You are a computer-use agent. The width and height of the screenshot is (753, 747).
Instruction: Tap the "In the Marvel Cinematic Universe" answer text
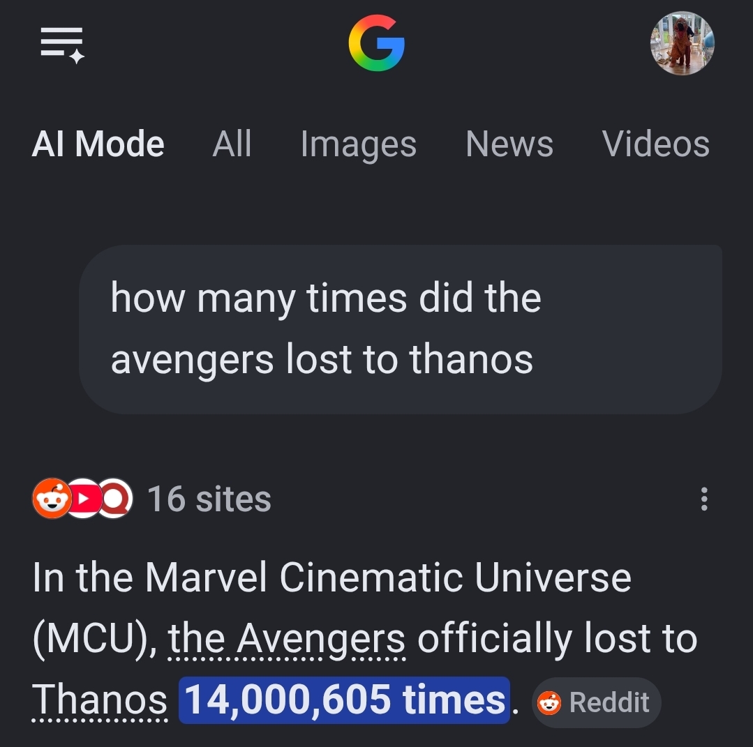[332, 578]
